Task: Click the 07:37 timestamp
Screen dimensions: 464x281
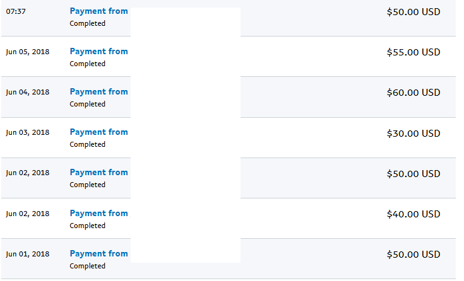Action: click(16, 11)
